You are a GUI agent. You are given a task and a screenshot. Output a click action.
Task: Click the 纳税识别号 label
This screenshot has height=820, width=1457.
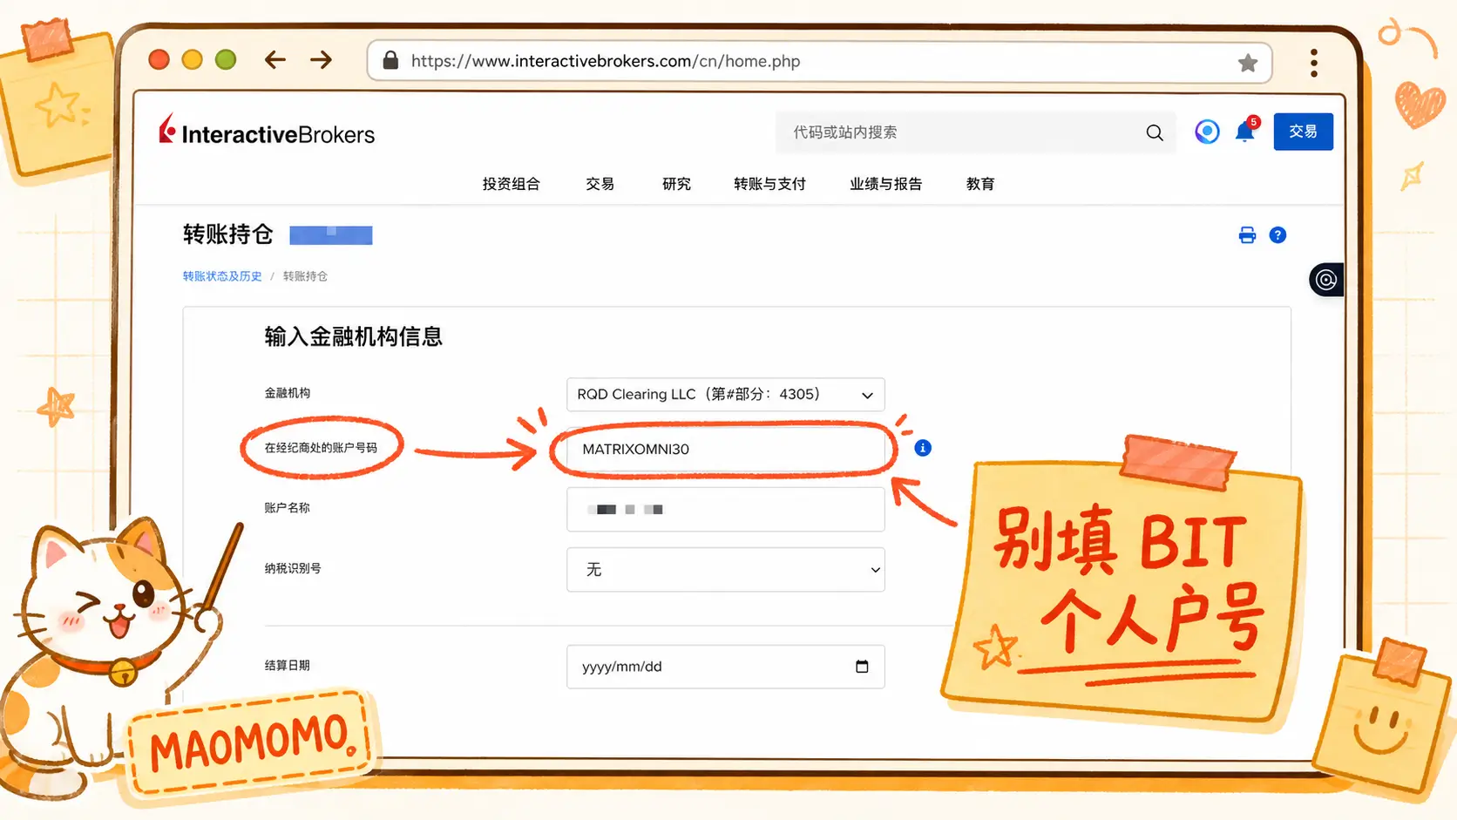click(293, 568)
